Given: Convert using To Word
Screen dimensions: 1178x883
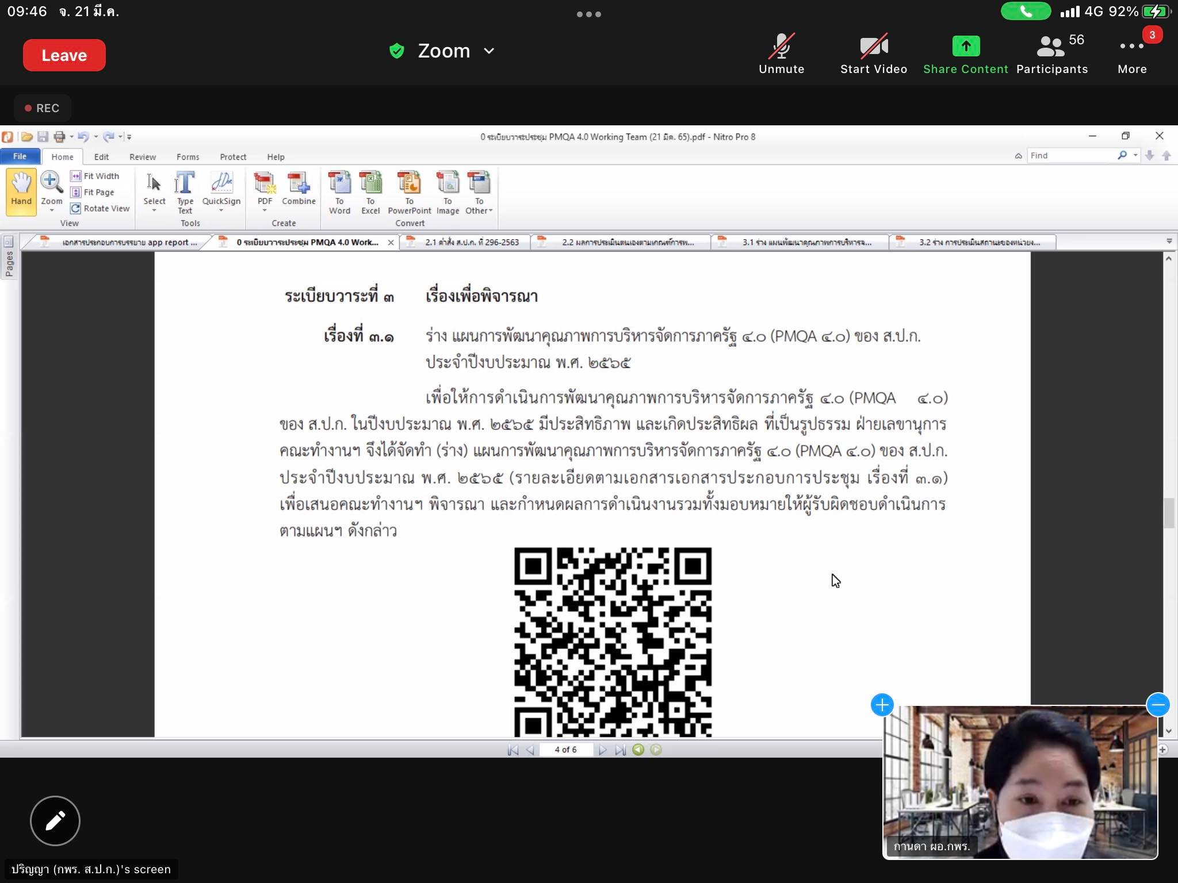Looking at the screenshot, I should pyautogui.click(x=339, y=193).
